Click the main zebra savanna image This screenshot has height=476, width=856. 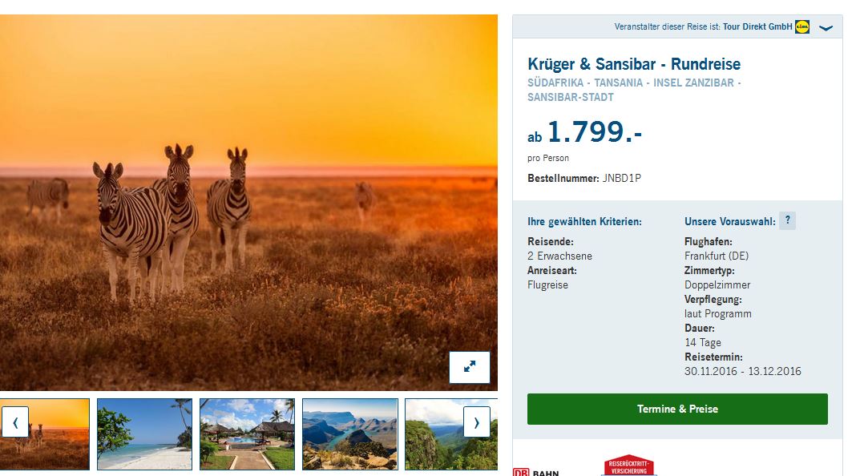point(249,203)
